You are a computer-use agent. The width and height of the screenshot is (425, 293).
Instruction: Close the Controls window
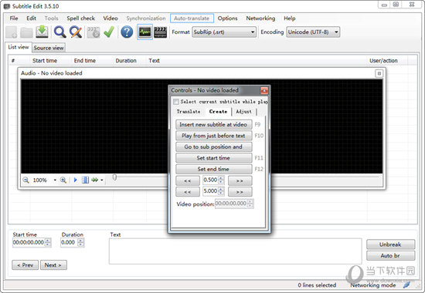pos(264,91)
